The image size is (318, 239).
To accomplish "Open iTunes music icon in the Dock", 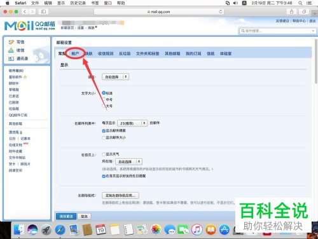I will [x=197, y=229].
